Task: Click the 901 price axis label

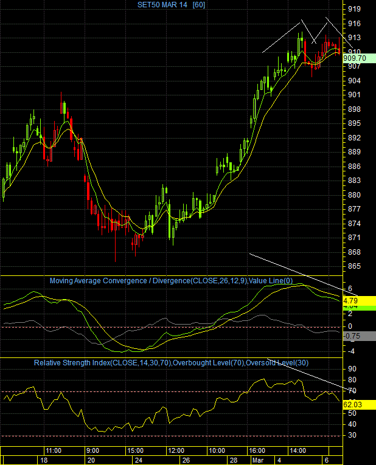Action: tap(354, 95)
